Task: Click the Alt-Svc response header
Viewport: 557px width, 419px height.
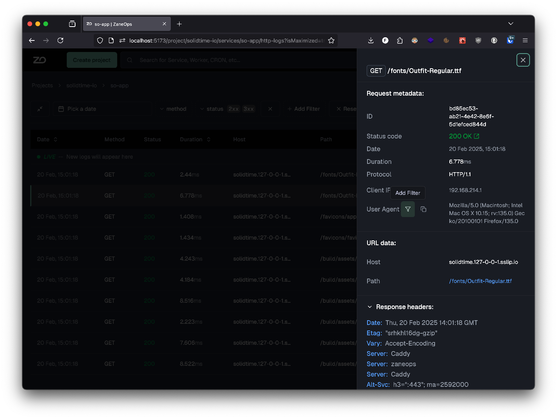Action: click(x=418, y=384)
